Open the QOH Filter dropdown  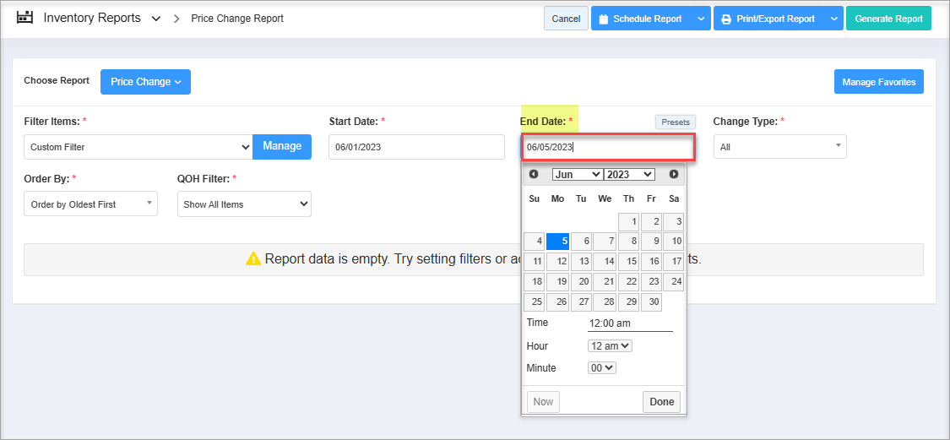coord(244,204)
